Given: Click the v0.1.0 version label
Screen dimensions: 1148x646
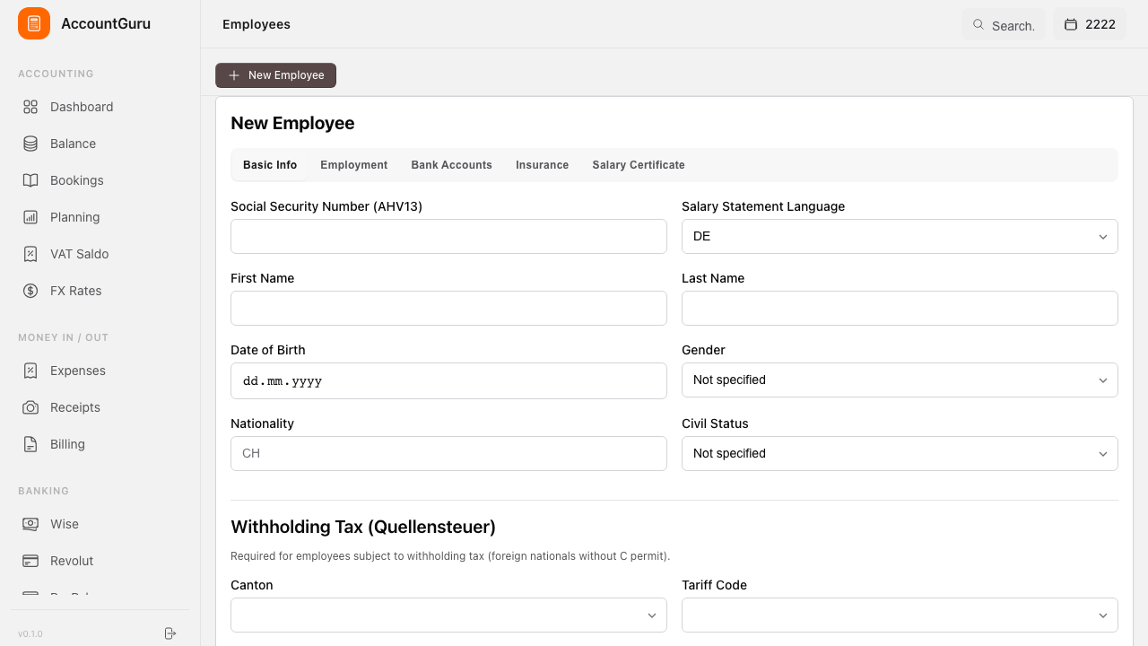Looking at the screenshot, I should click(30, 633).
